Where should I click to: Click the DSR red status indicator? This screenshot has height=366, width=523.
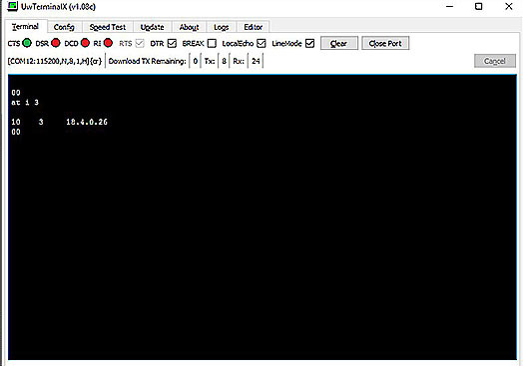[x=56, y=43]
